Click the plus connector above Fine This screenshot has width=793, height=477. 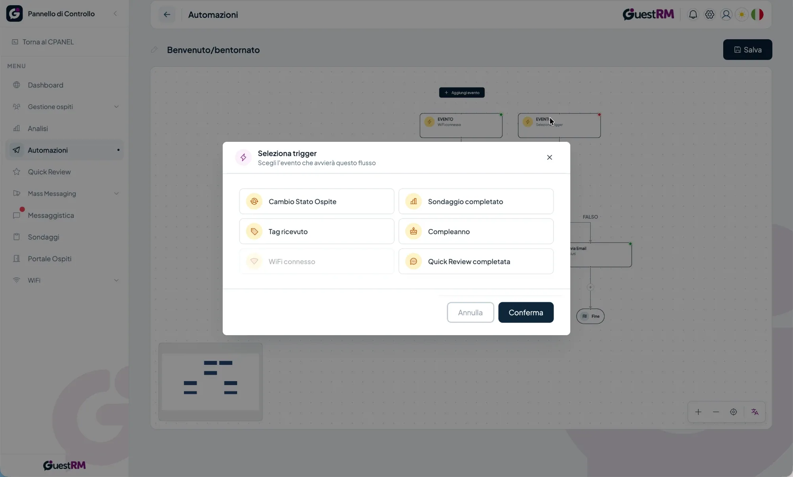click(590, 287)
